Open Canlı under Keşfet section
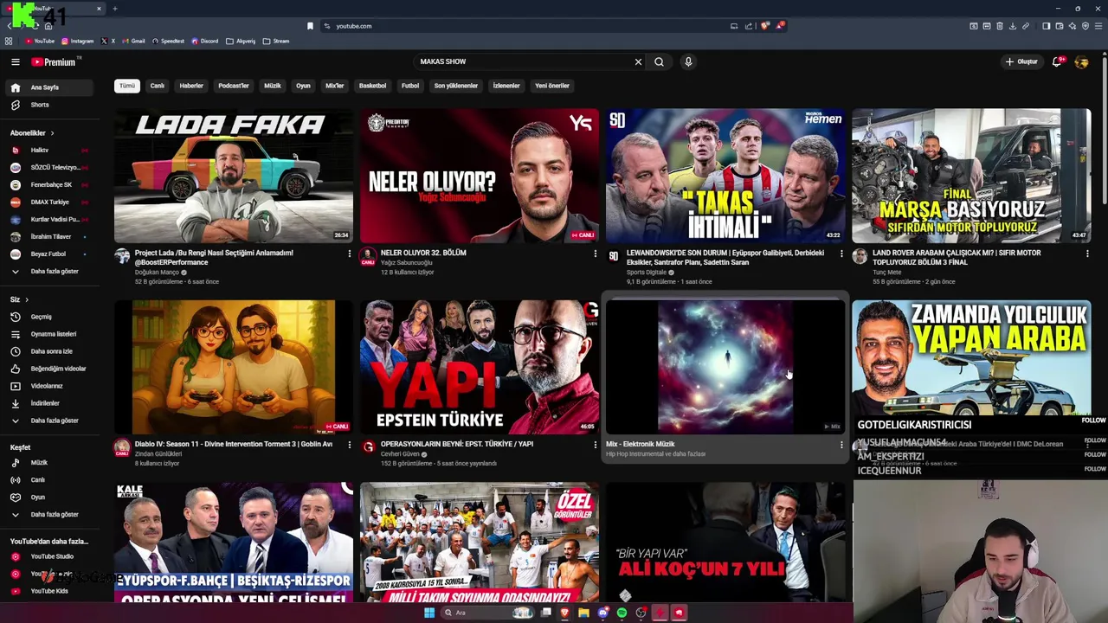The height and width of the screenshot is (623, 1108). (x=51, y=480)
